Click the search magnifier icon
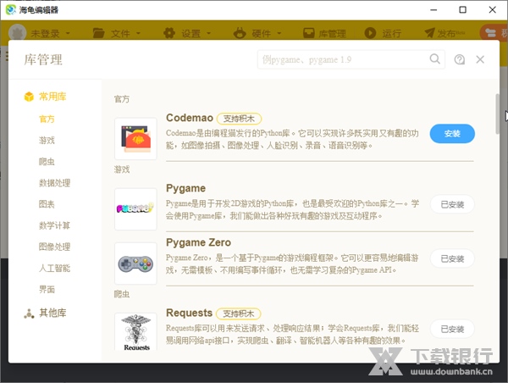 pos(435,59)
